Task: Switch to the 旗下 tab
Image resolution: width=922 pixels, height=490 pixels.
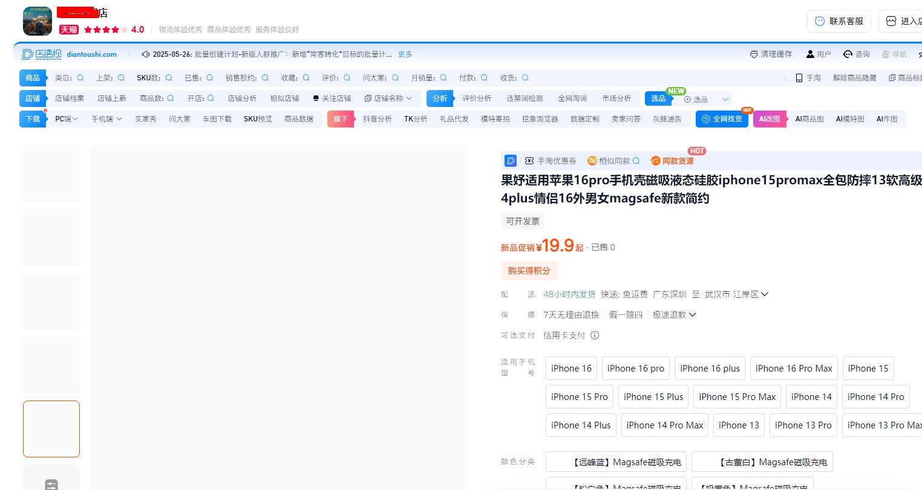Action: coord(341,119)
